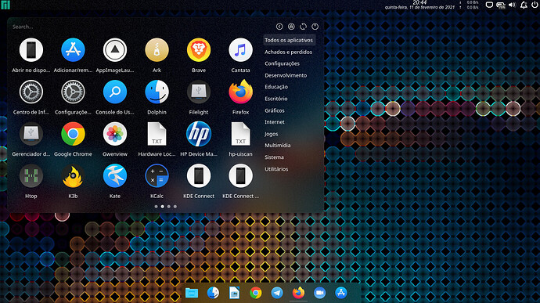Open K3b disc burning app

(73, 176)
